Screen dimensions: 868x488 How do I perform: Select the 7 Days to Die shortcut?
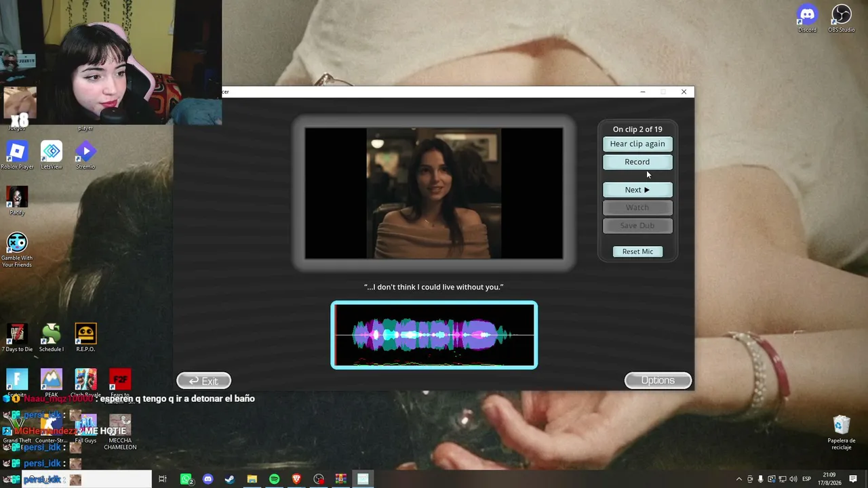click(17, 338)
